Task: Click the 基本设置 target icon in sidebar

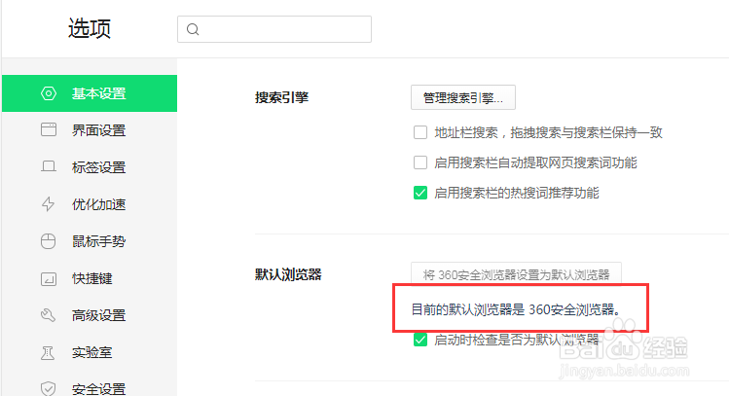Action: [49, 93]
